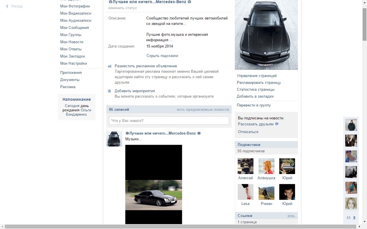Open the last blonde friend avatar in chat sidebar
The image size is (367, 229).
[351, 203]
